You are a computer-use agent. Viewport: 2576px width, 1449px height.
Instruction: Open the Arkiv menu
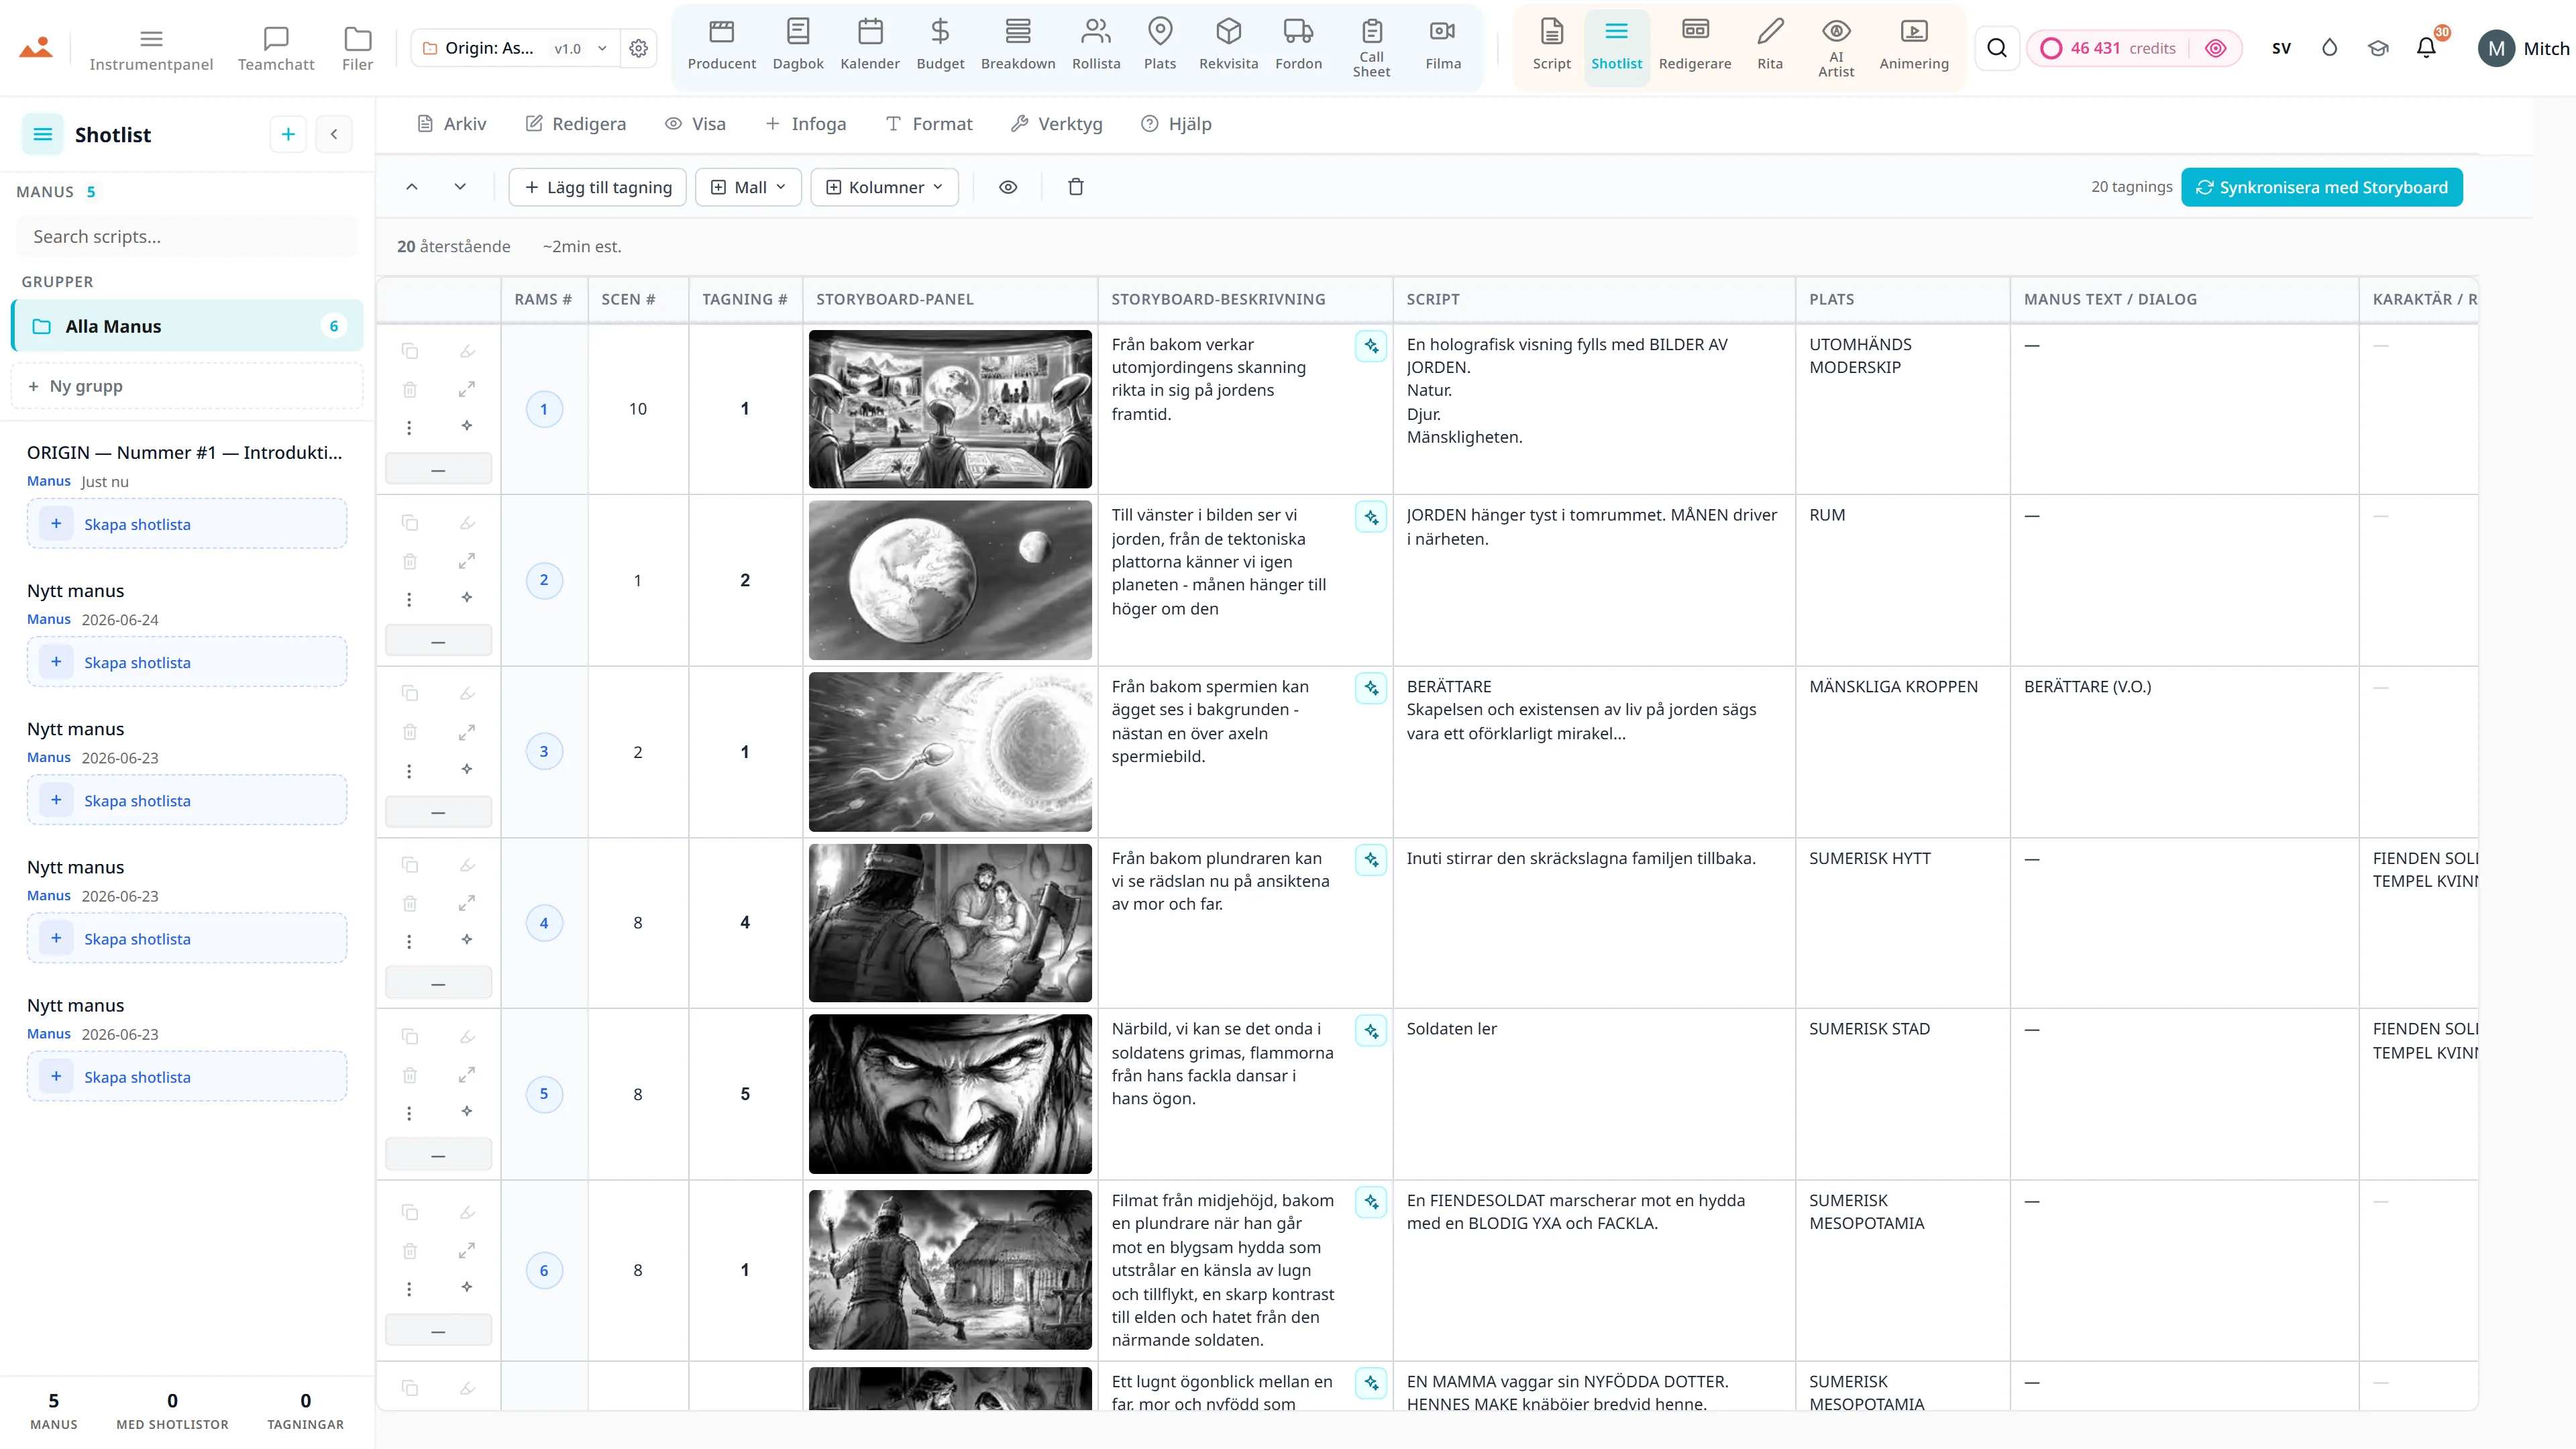452,124
